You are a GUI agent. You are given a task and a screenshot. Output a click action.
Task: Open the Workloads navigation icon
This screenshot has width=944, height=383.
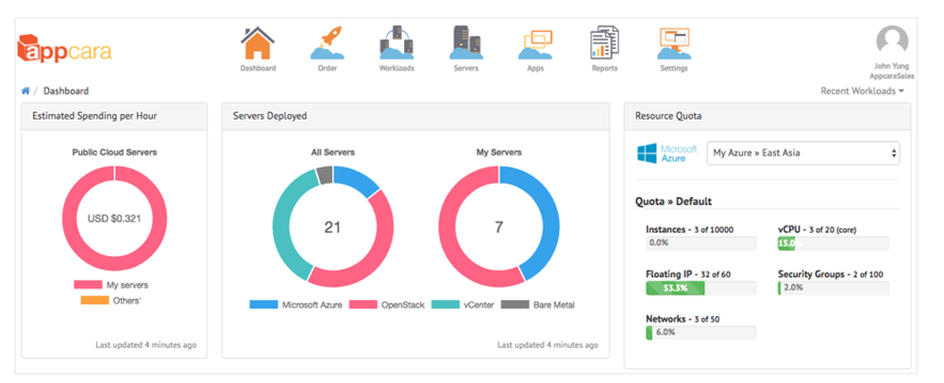click(396, 43)
